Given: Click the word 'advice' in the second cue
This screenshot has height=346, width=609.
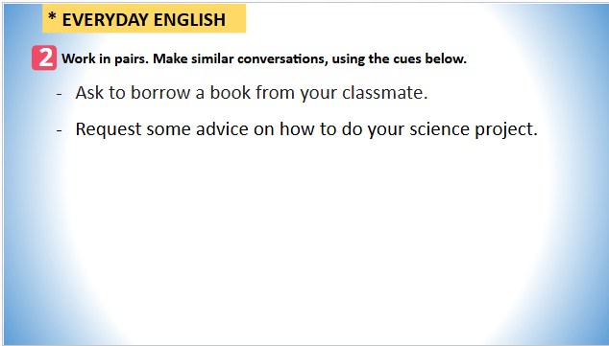Looking at the screenshot, I should 222,129.
